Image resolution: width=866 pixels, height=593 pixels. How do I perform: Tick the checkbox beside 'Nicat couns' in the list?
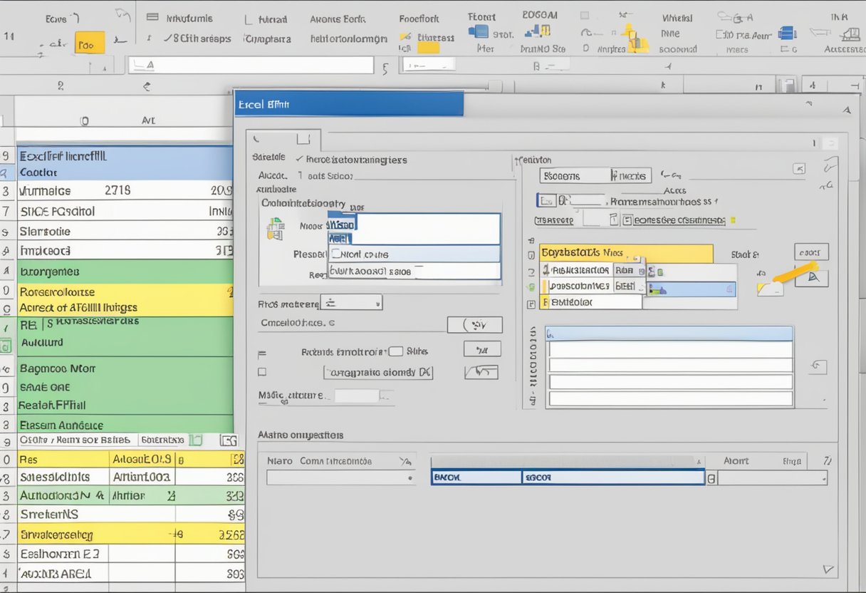coord(335,254)
